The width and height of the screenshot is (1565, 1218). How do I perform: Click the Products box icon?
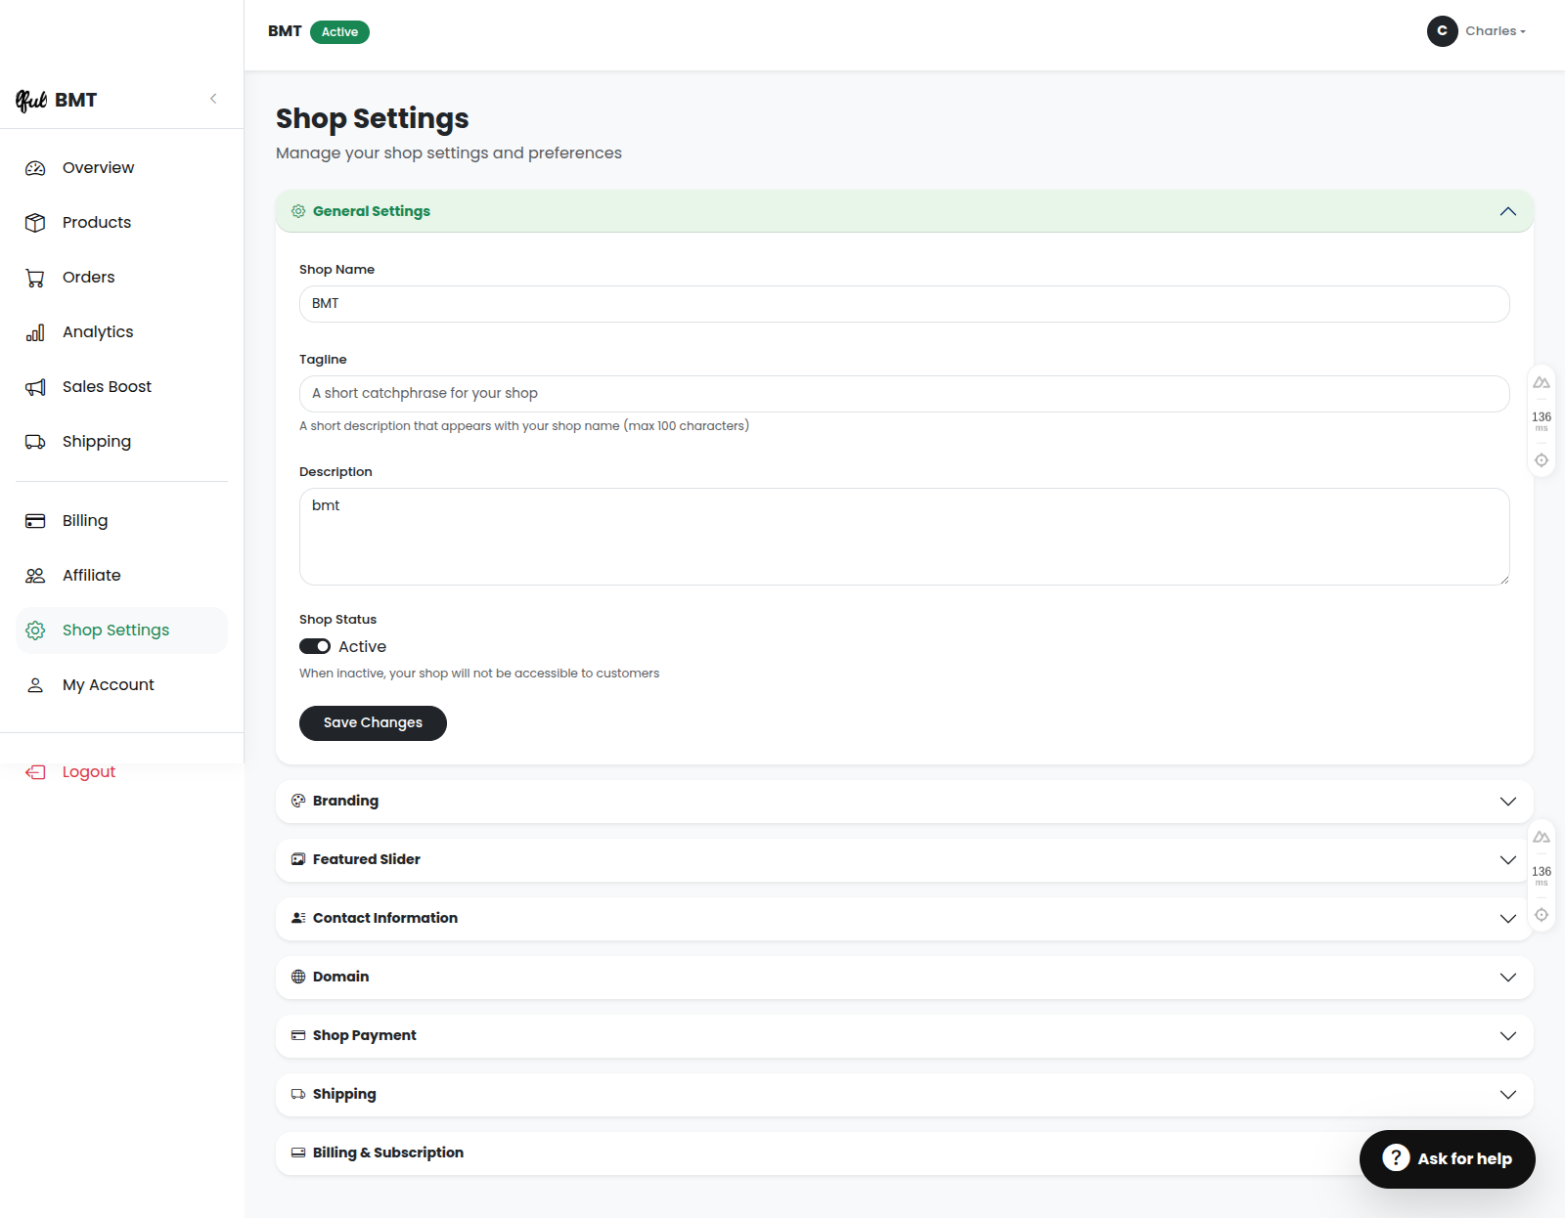click(x=35, y=223)
